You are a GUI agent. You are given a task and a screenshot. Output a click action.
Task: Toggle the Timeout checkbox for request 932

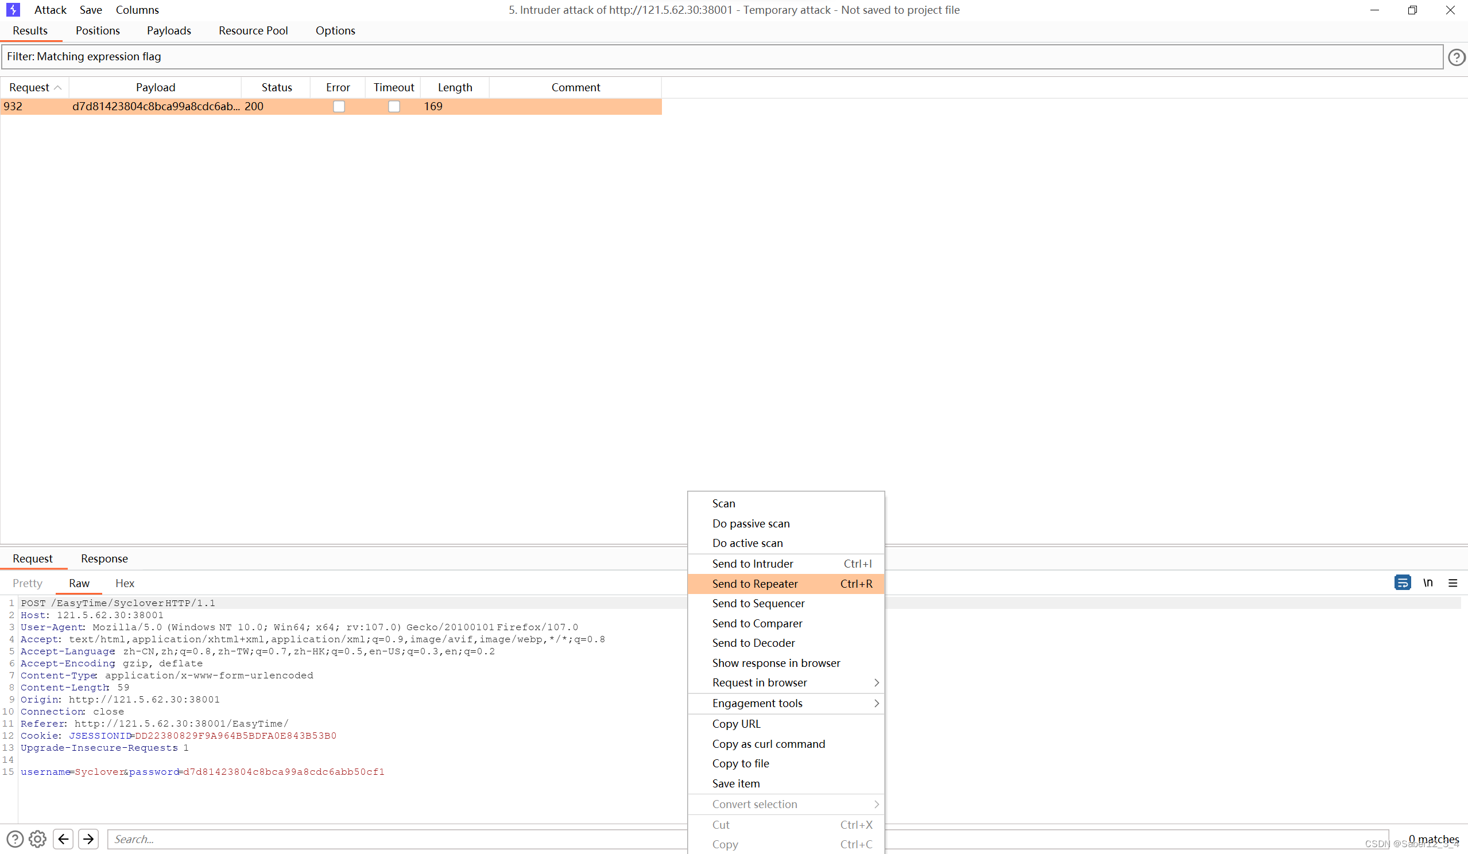394,106
